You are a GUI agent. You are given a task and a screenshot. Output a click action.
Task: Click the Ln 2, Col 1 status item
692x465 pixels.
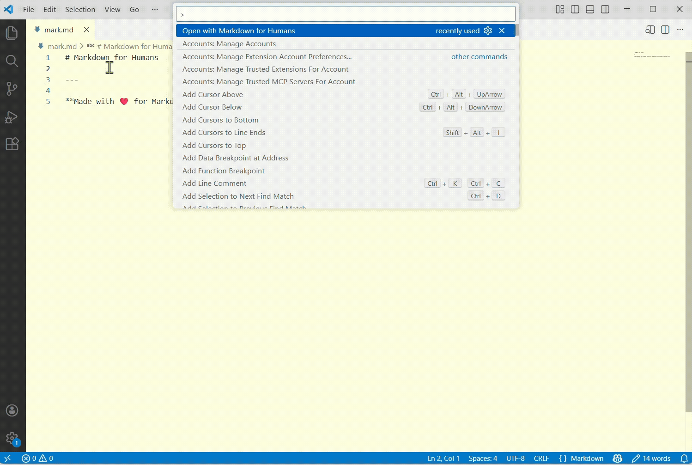(443, 458)
